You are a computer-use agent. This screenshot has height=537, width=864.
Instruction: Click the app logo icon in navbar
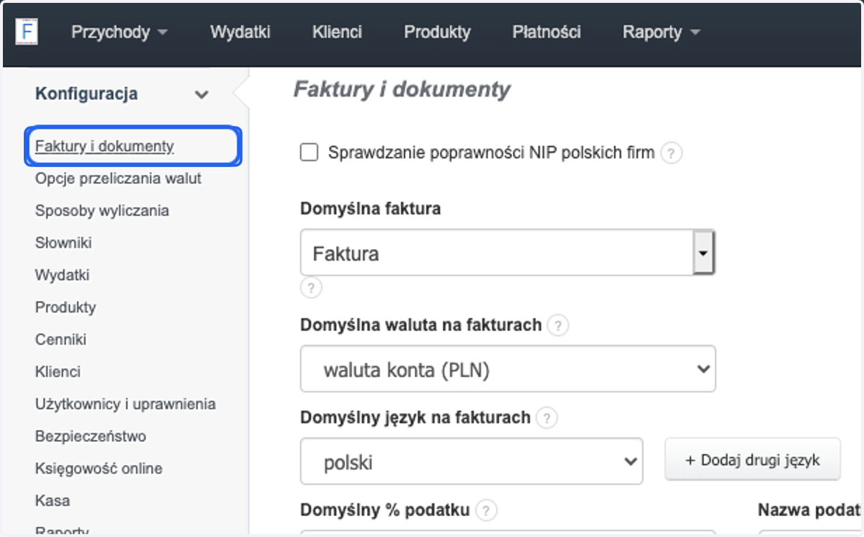(x=27, y=32)
